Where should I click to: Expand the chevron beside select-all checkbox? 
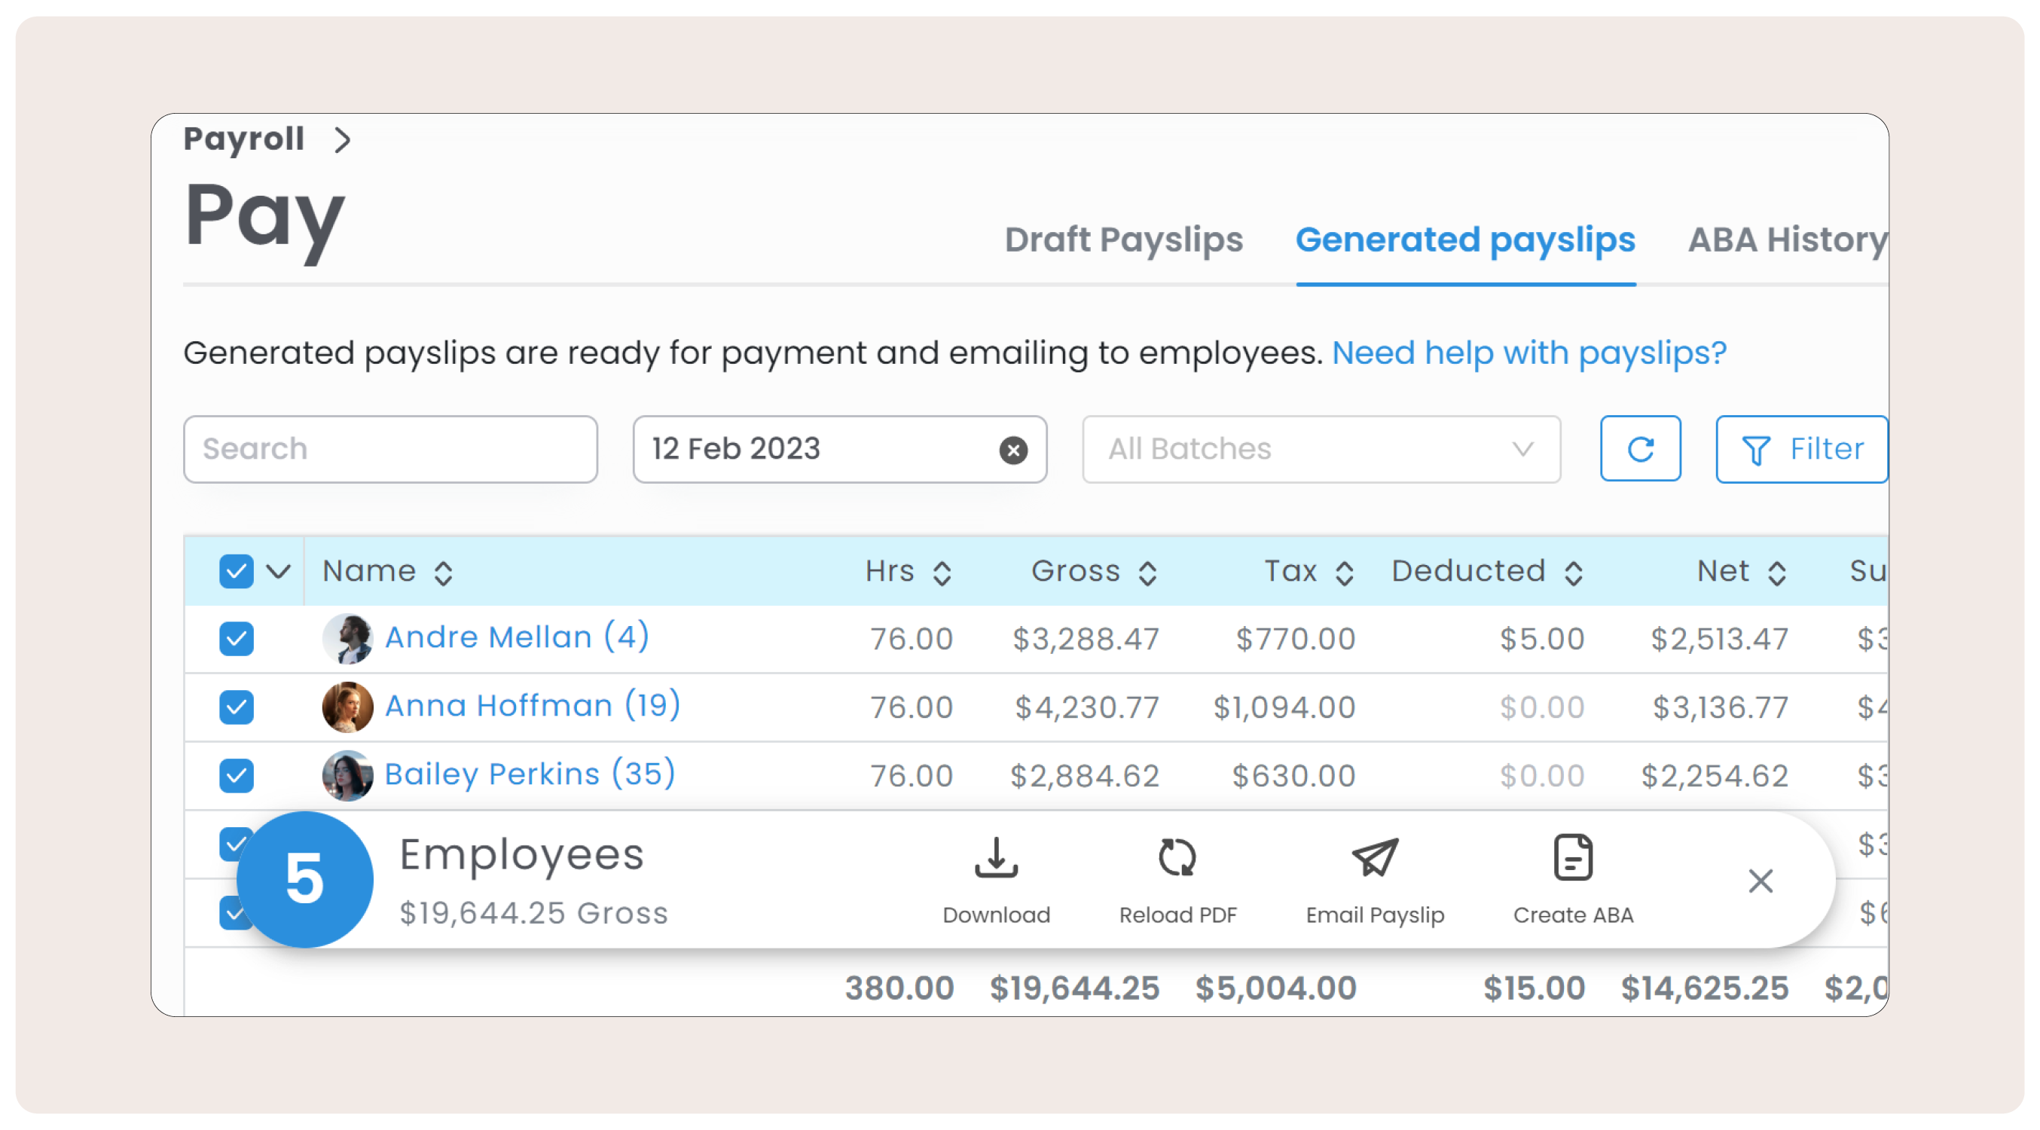pos(278,571)
